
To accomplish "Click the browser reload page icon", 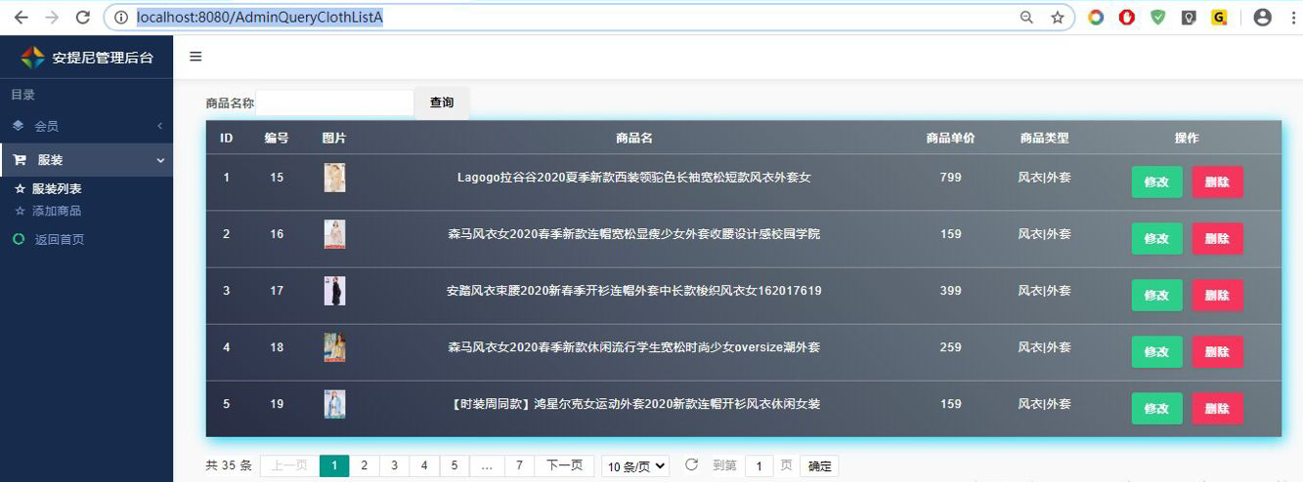I will pyautogui.click(x=83, y=18).
